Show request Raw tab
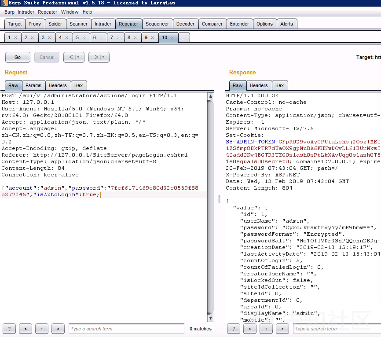The height and width of the screenshot is (337, 381). tap(13, 85)
